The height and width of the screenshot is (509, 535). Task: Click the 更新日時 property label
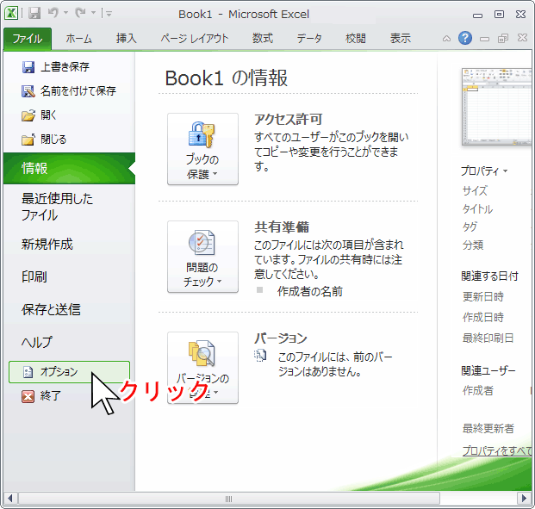[483, 296]
